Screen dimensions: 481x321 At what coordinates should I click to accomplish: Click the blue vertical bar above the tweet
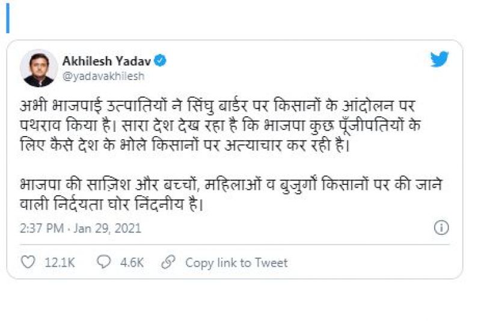tap(8, 20)
